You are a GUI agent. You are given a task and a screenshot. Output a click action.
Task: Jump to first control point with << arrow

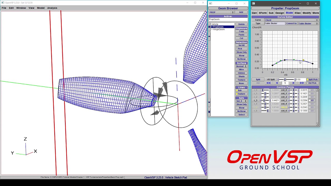268,83
